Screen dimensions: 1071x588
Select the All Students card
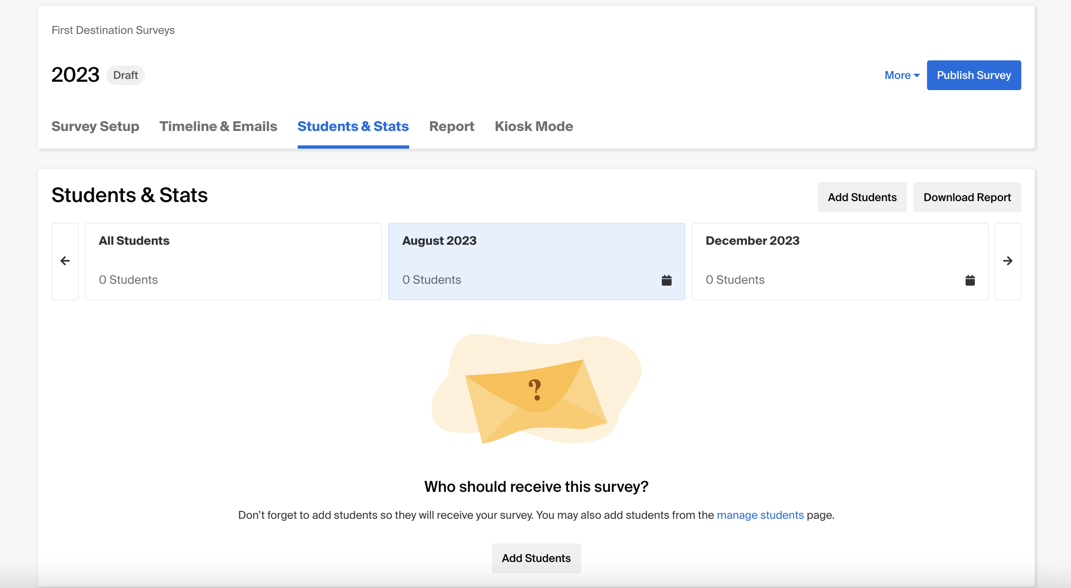coord(233,261)
